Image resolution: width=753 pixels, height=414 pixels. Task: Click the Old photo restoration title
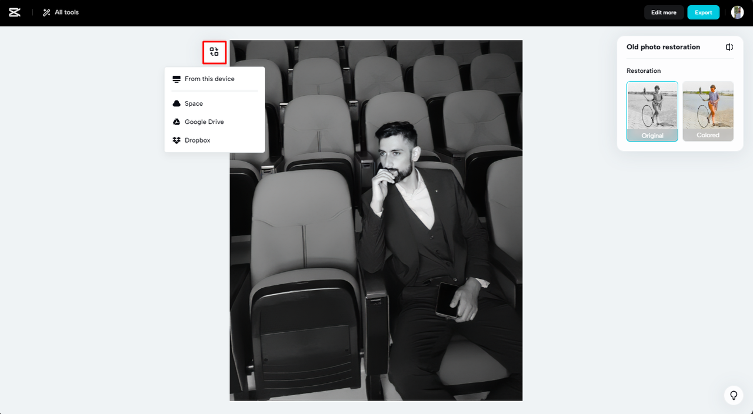(663, 47)
